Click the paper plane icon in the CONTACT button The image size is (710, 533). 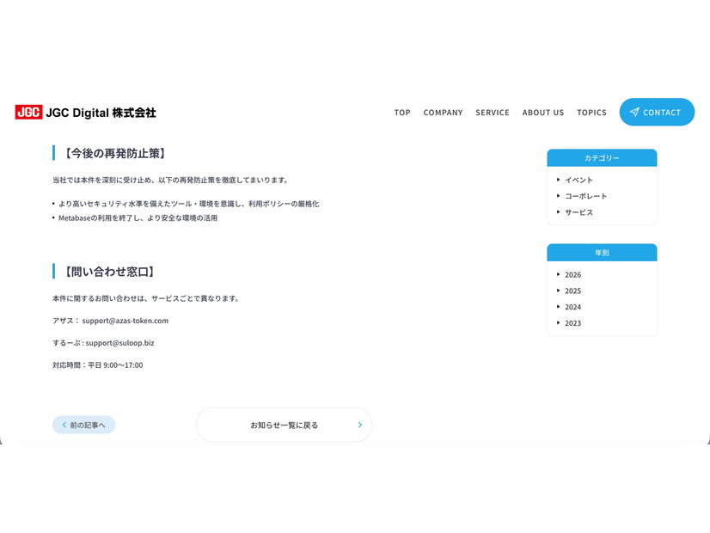coord(634,112)
